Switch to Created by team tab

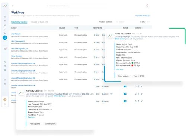pos(39,22)
